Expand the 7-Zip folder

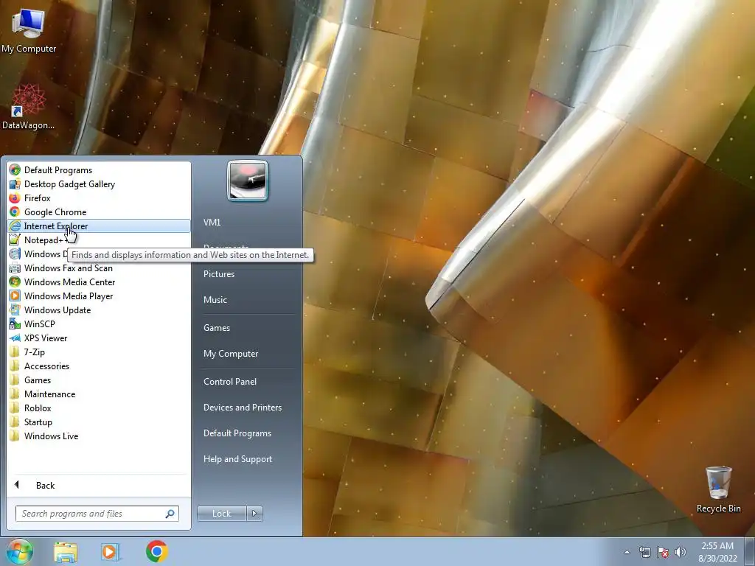99,352
